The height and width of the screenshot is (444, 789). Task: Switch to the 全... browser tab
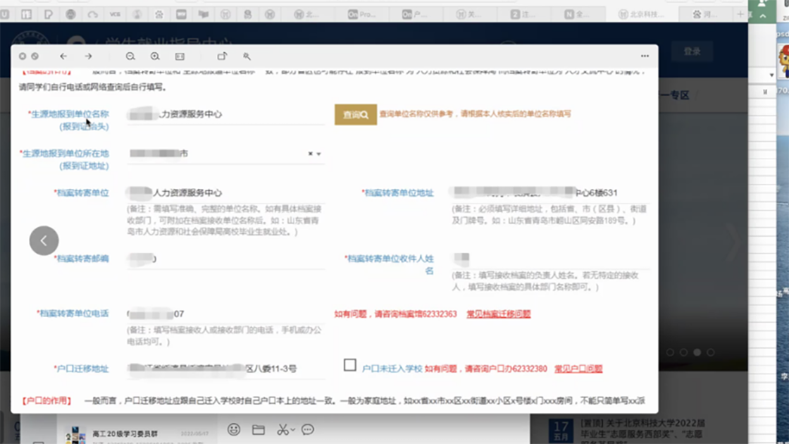coord(577,15)
